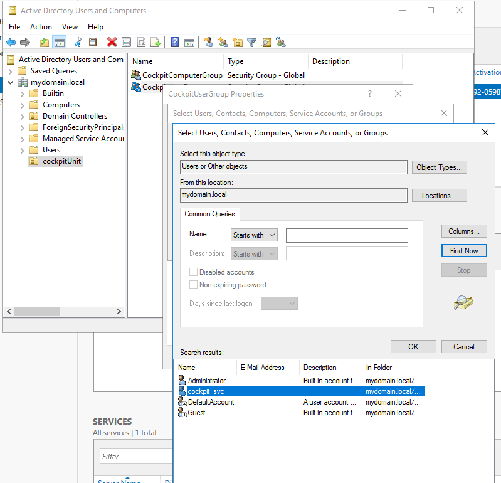This screenshot has width=501, height=483.
Task: Collapse the mydomain.local tree node
Action: tap(10, 82)
